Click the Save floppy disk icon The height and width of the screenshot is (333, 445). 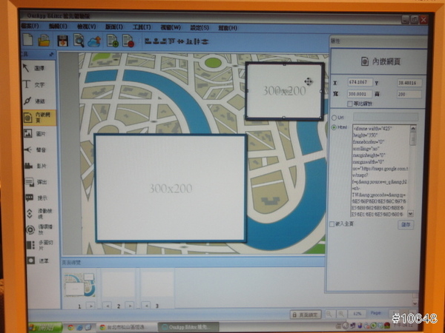pos(62,40)
